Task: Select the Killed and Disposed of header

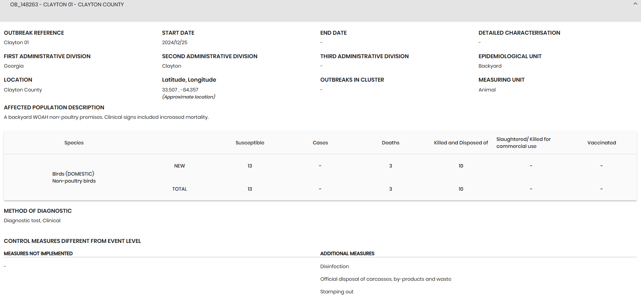Action: [461, 143]
